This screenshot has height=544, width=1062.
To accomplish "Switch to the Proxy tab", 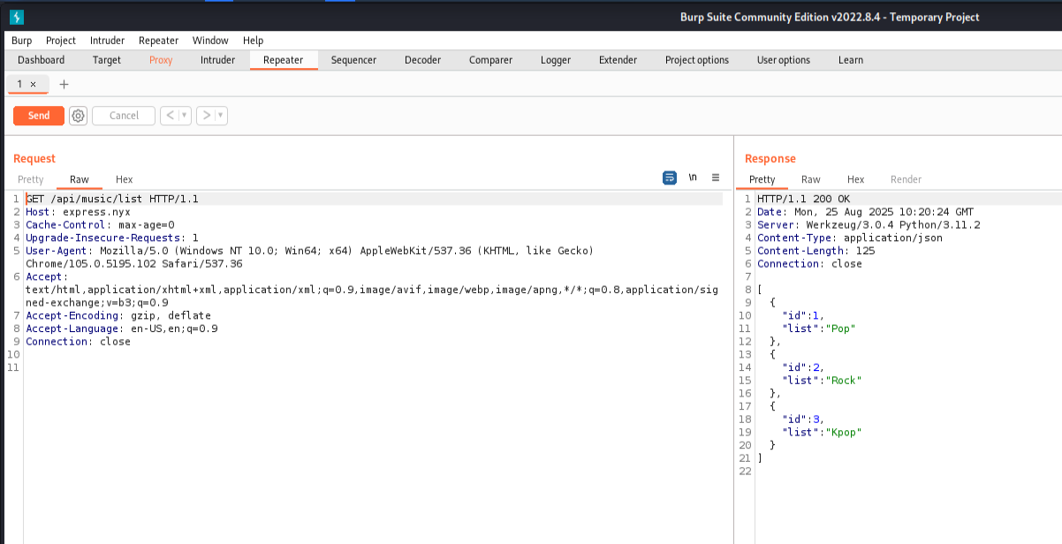I will click(161, 60).
